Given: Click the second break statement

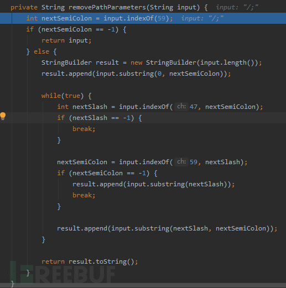Looking at the screenshot, I should pos(84,195).
